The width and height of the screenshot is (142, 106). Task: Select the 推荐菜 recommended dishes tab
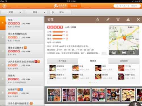[93, 61]
